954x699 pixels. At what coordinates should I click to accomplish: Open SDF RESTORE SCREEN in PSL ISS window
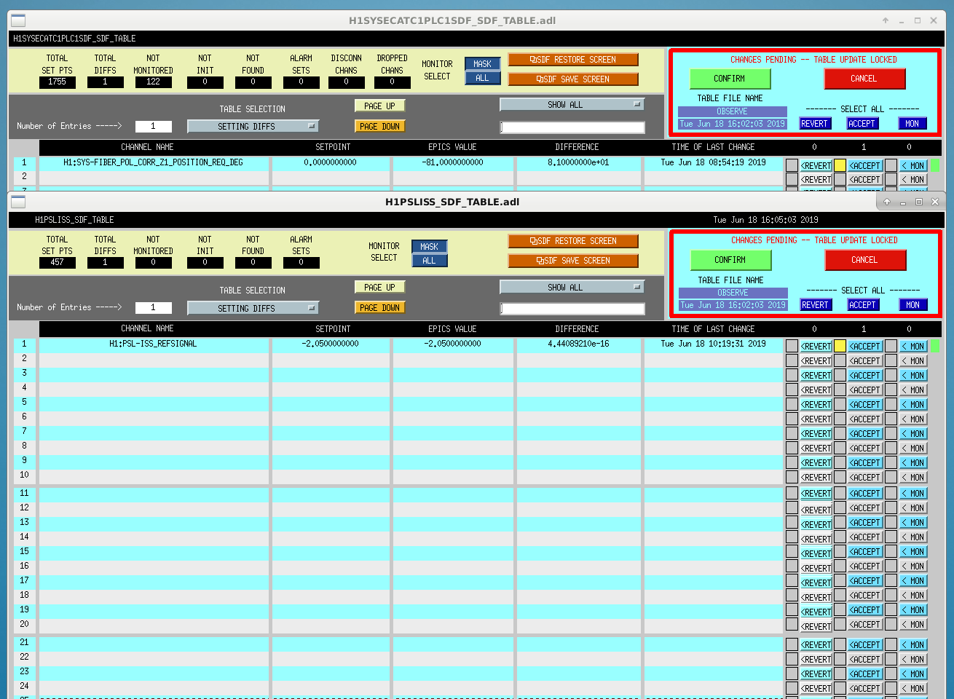(573, 241)
